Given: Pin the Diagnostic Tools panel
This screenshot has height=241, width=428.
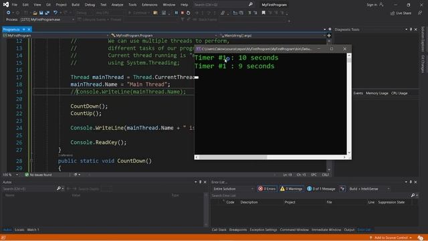Looking at the screenshot, I should click(x=411, y=29).
